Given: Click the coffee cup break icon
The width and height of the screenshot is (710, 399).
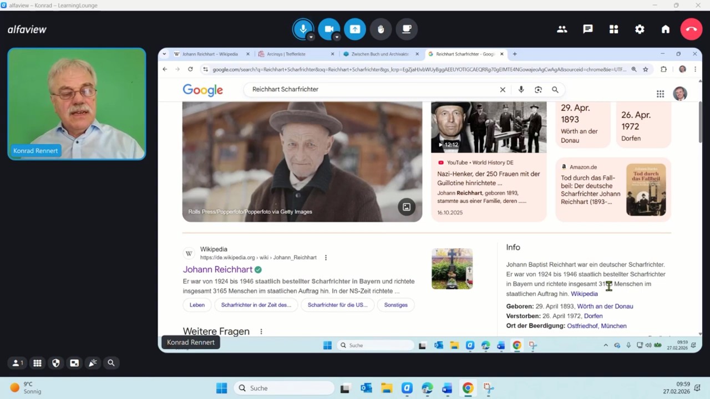Looking at the screenshot, I should (x=407, y=29).
